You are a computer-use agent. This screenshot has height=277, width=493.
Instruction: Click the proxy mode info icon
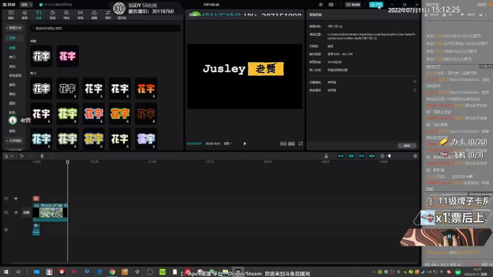pos(415,82)
